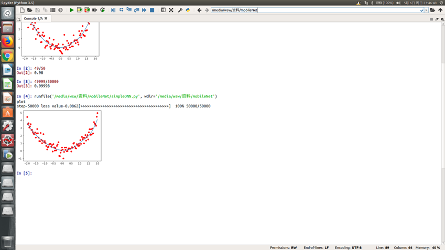Screen dimensions: 445x250
Task: Open Preferences with the wrench icon
Action: click(180, 10)
